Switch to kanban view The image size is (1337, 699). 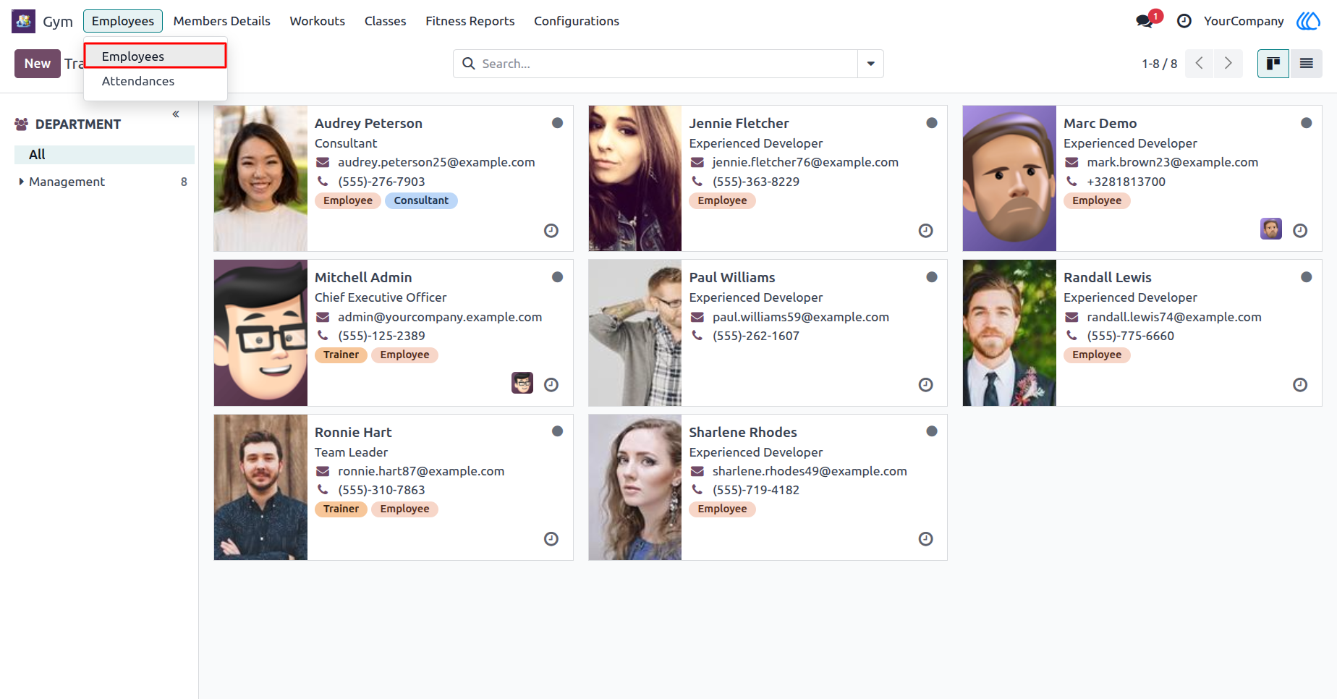pyautogui.click(x=1273, y=64)
